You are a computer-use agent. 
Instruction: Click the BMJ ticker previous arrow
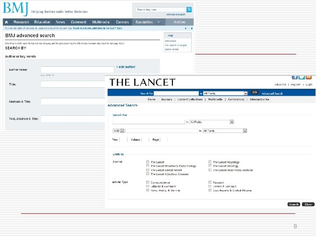[x=185, y=29]
